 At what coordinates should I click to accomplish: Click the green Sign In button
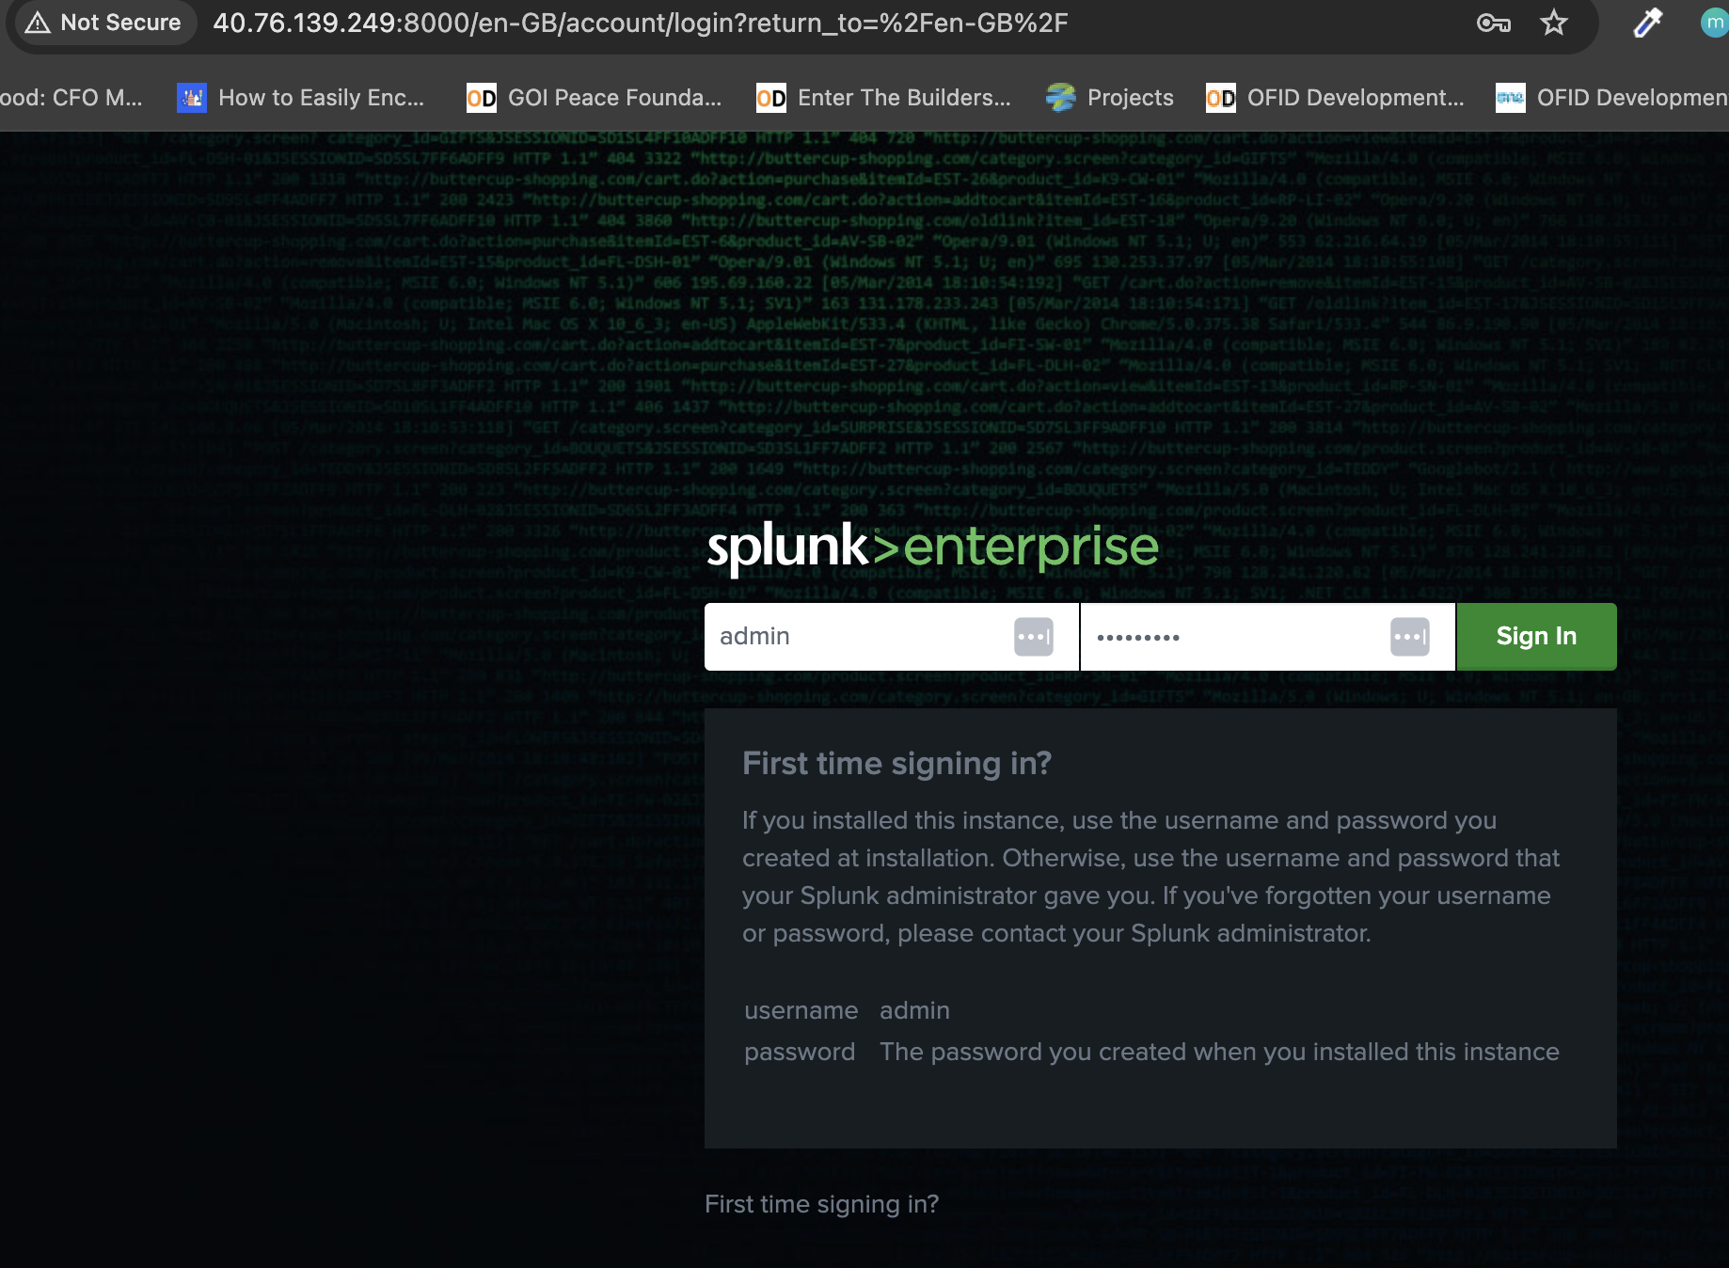pyautogui.click(x=1537, y=637)
